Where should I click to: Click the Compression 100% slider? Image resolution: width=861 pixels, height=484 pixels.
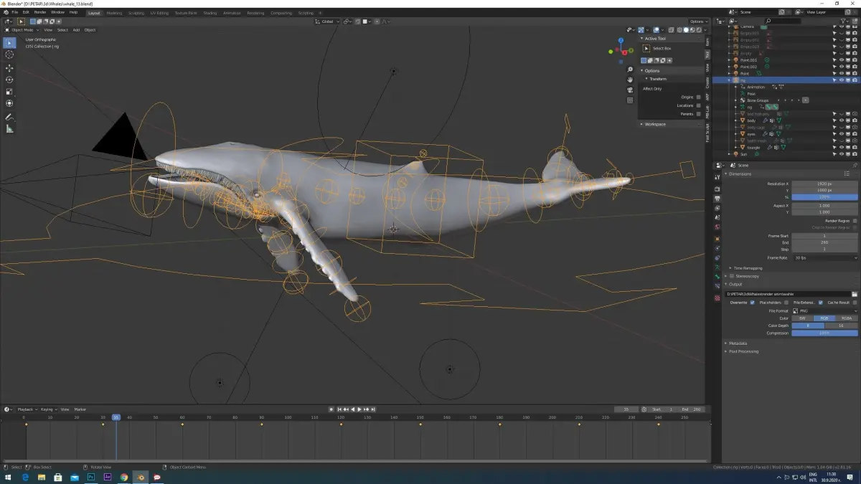coord(824,333)
